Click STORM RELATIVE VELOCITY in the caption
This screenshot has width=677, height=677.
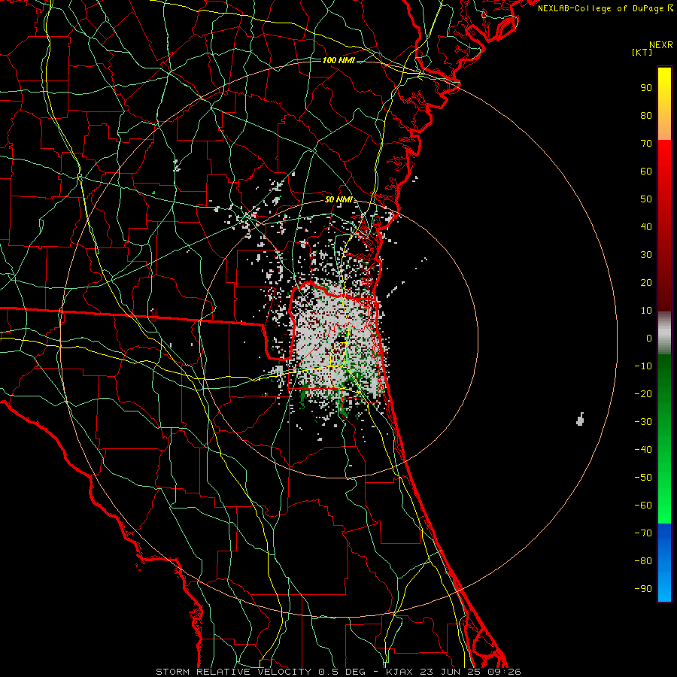coord(233,672)
